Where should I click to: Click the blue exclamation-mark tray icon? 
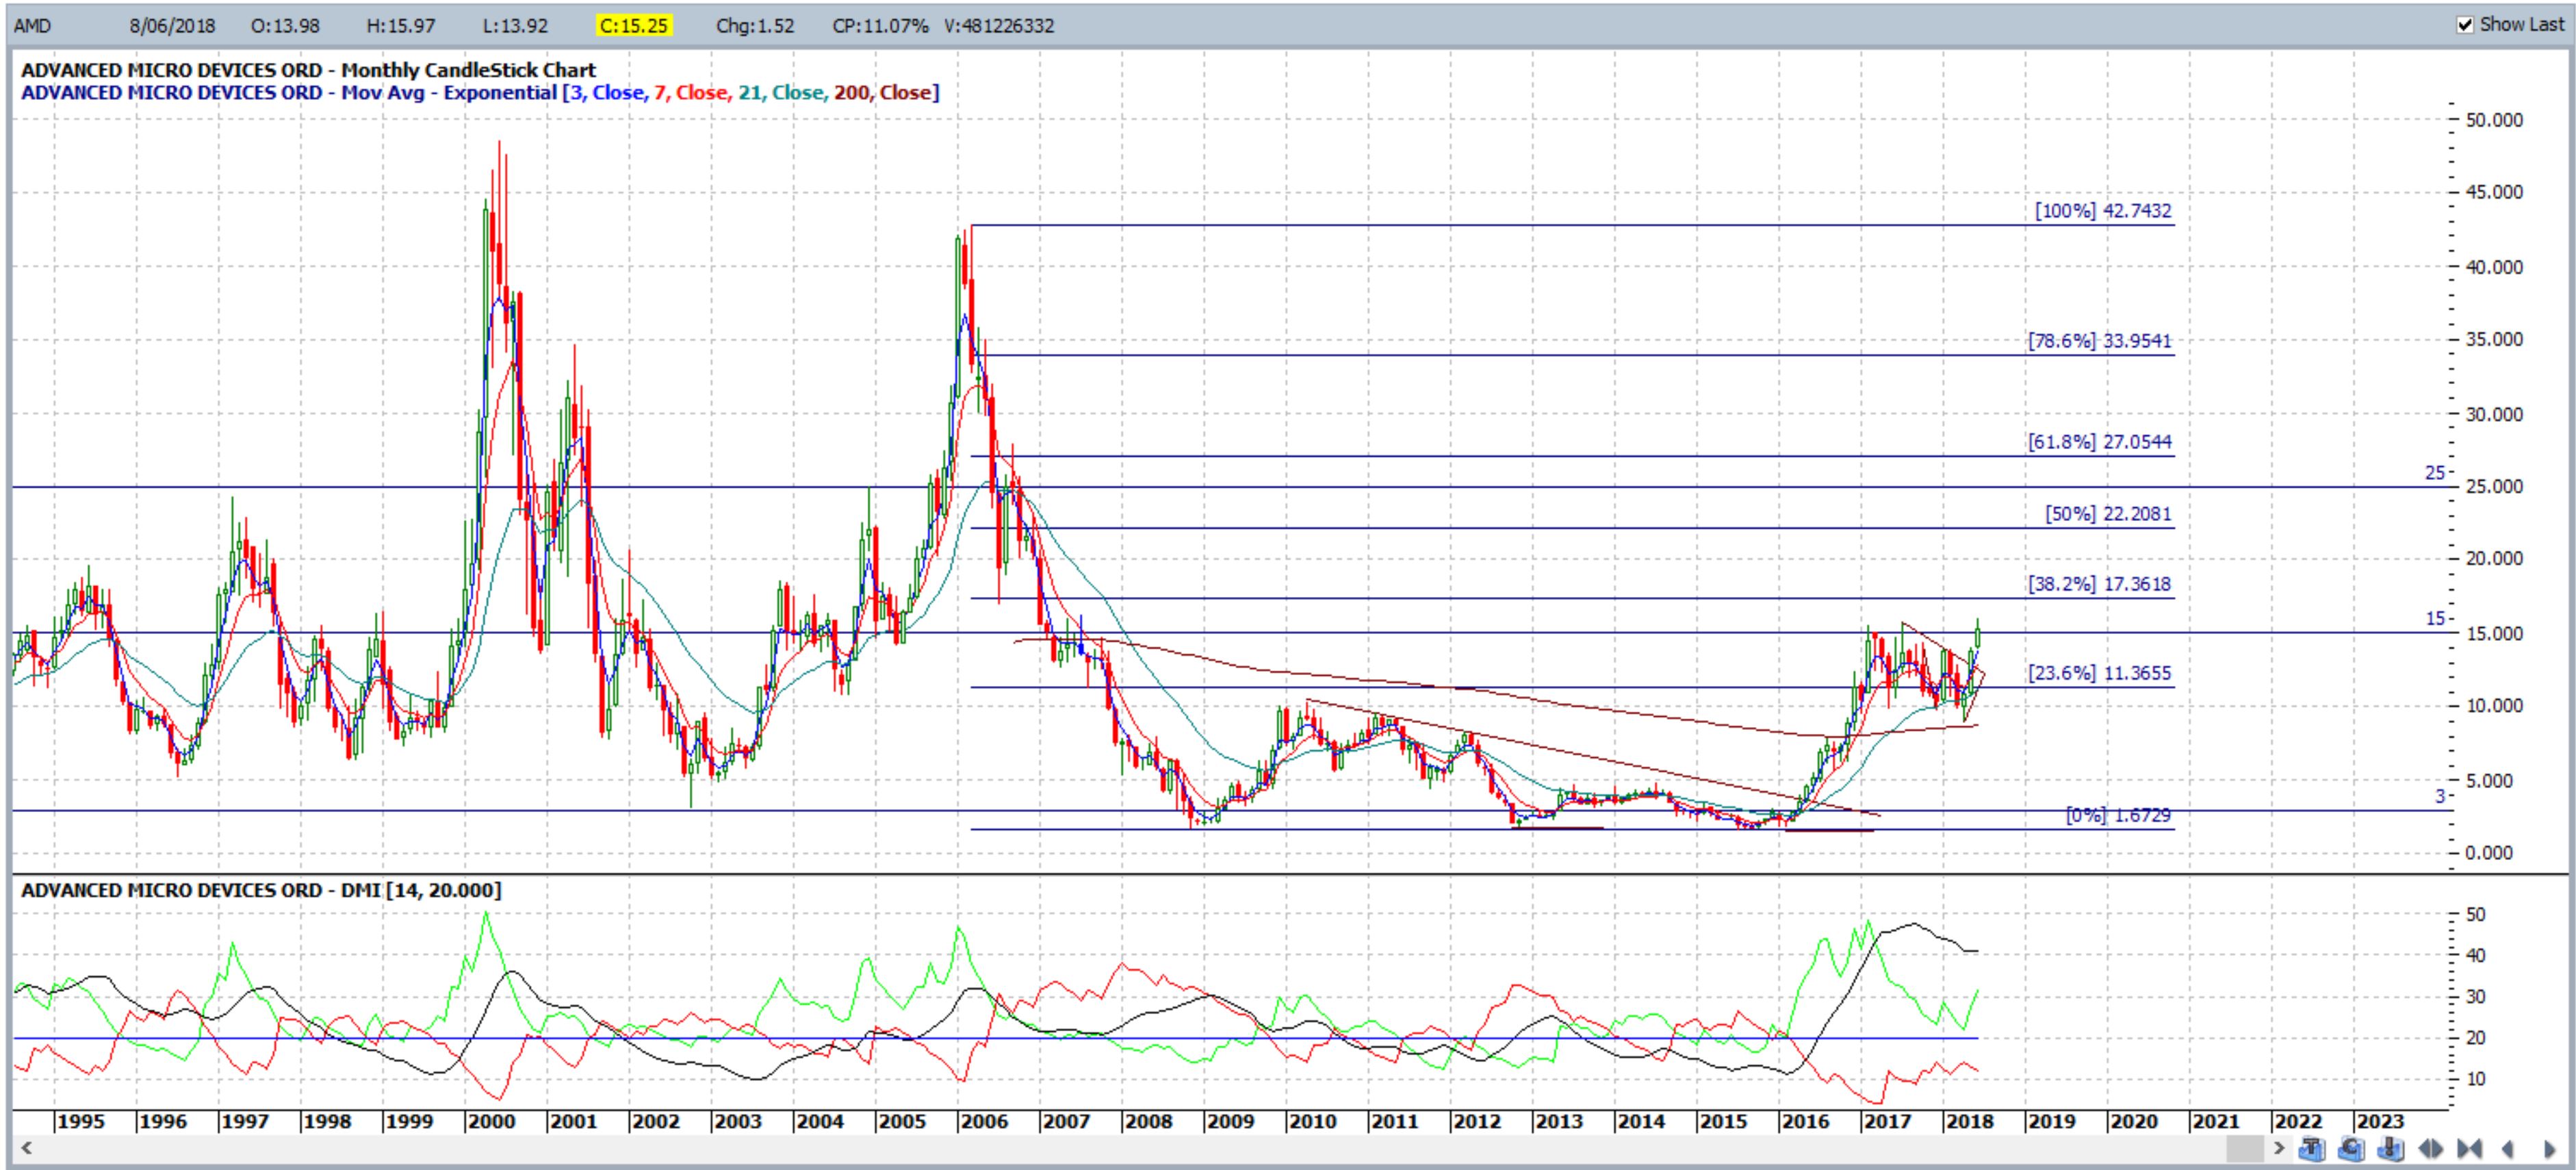(x=2391, y=1148)
